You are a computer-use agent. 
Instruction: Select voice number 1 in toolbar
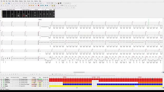coord(64,3)
